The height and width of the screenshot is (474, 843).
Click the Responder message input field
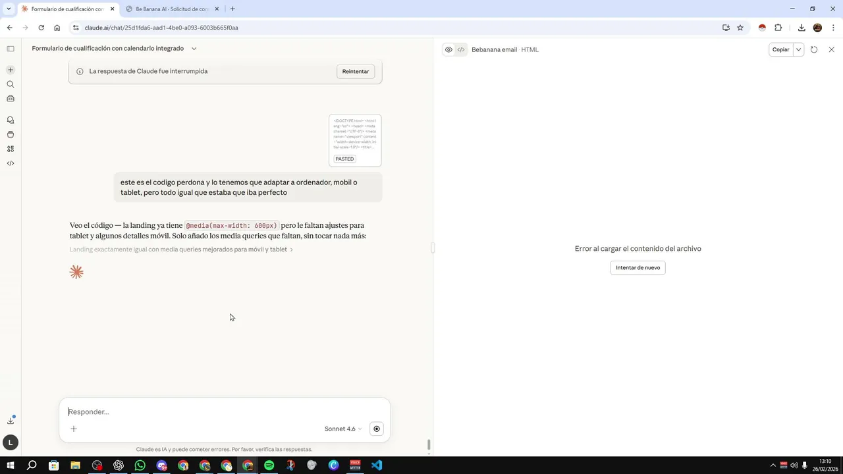(224, 411)
